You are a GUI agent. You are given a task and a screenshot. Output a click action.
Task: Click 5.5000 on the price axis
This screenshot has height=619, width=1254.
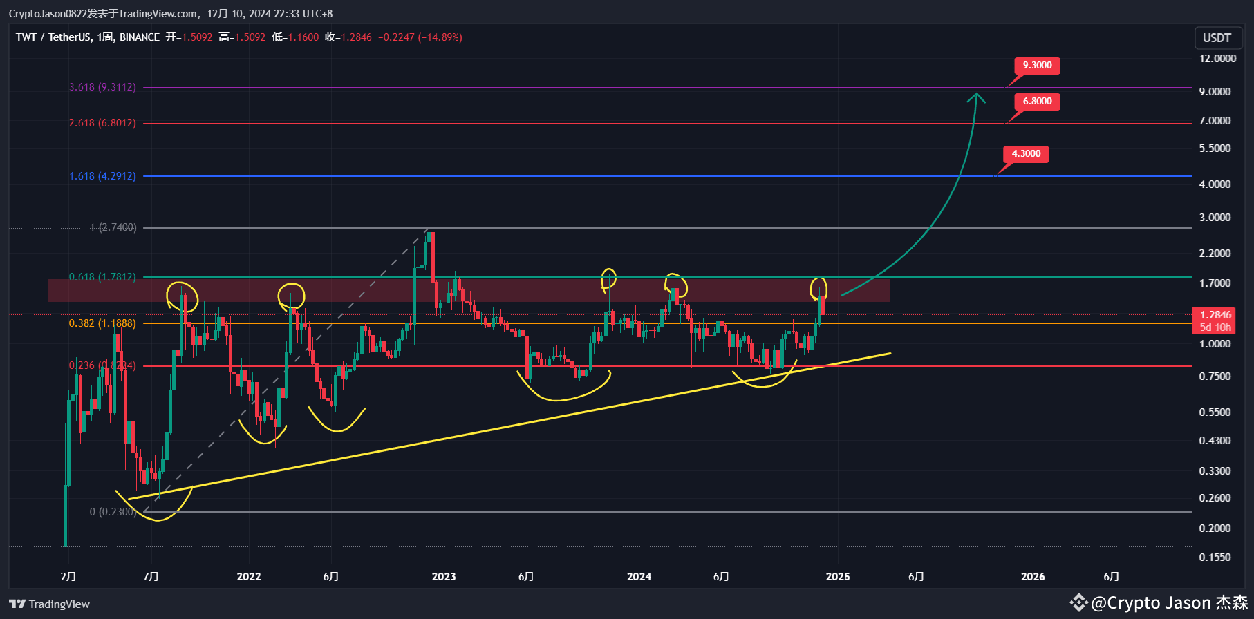1215,149
